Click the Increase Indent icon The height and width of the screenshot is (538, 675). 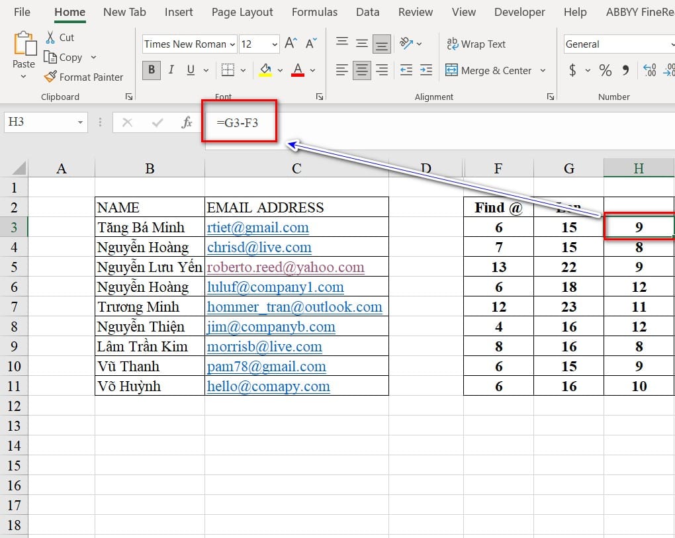coord(426,70)
